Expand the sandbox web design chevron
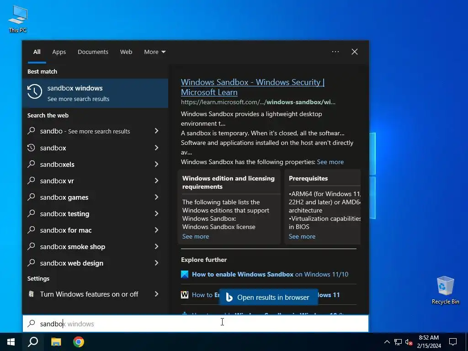 [156, 262]
